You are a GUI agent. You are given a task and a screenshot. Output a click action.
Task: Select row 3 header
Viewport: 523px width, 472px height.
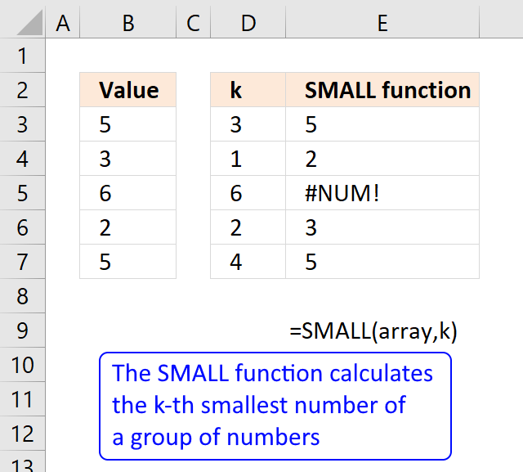(22, 124)
